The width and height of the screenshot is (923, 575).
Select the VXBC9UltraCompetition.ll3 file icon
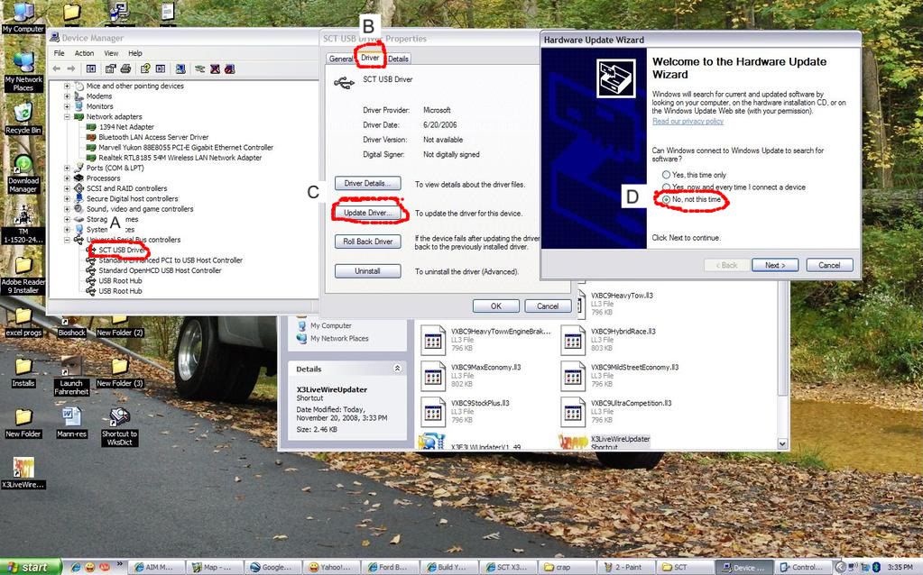[x=573, y=412]
